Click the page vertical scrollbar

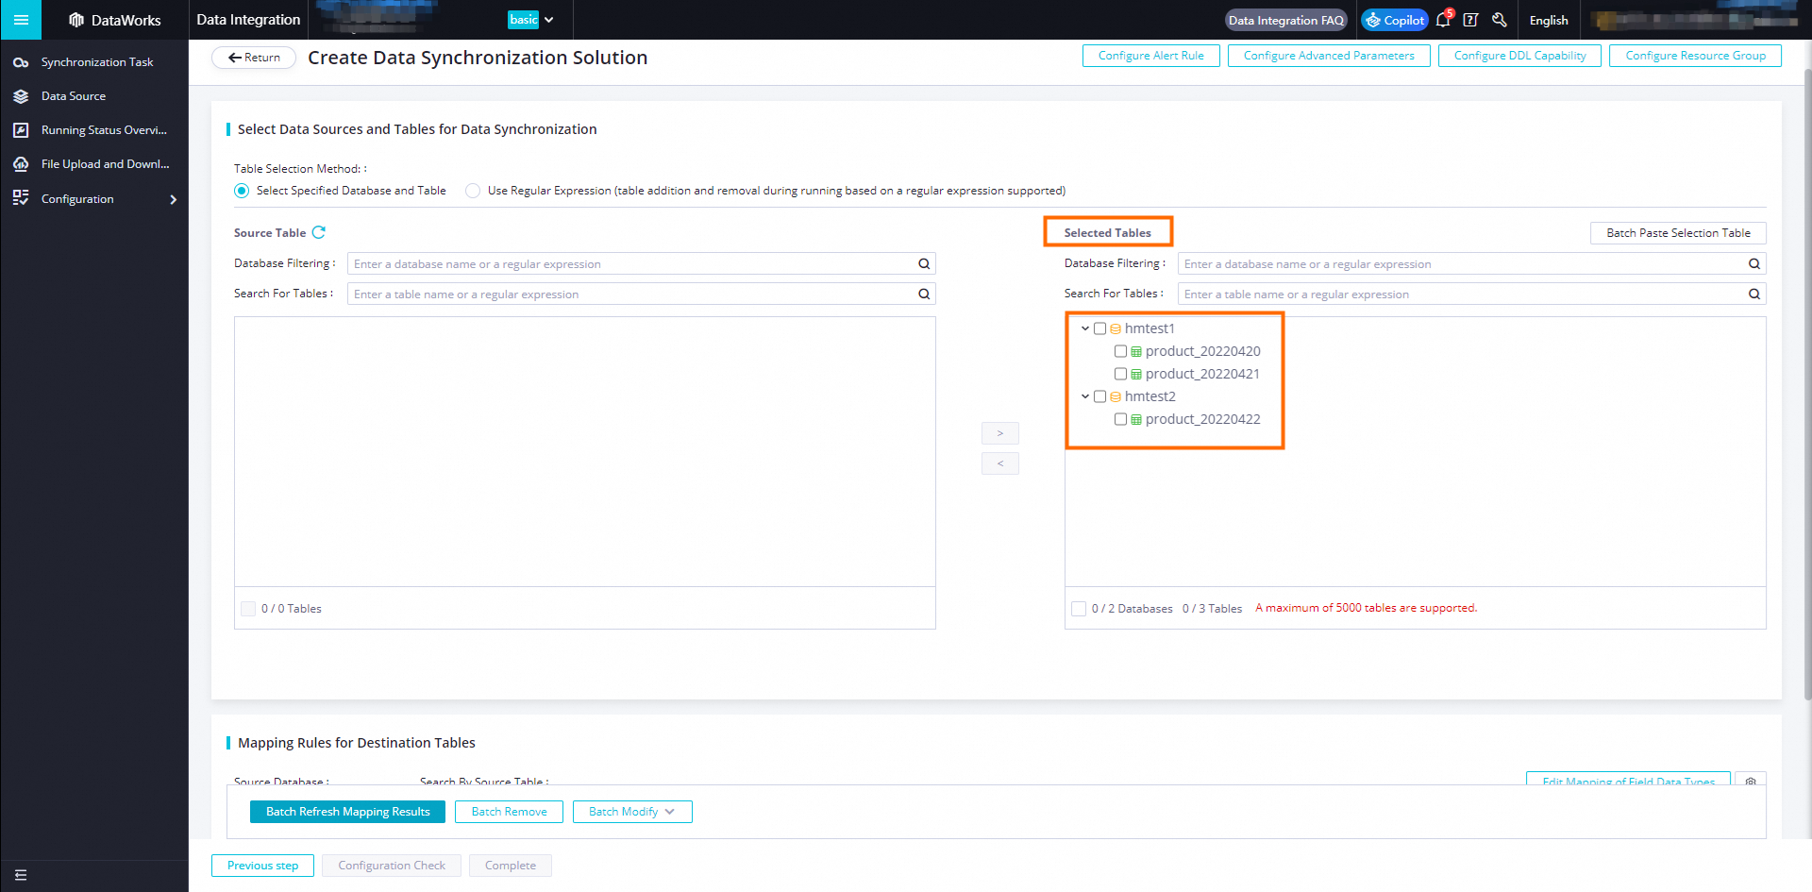click(x=1807, y=382)
